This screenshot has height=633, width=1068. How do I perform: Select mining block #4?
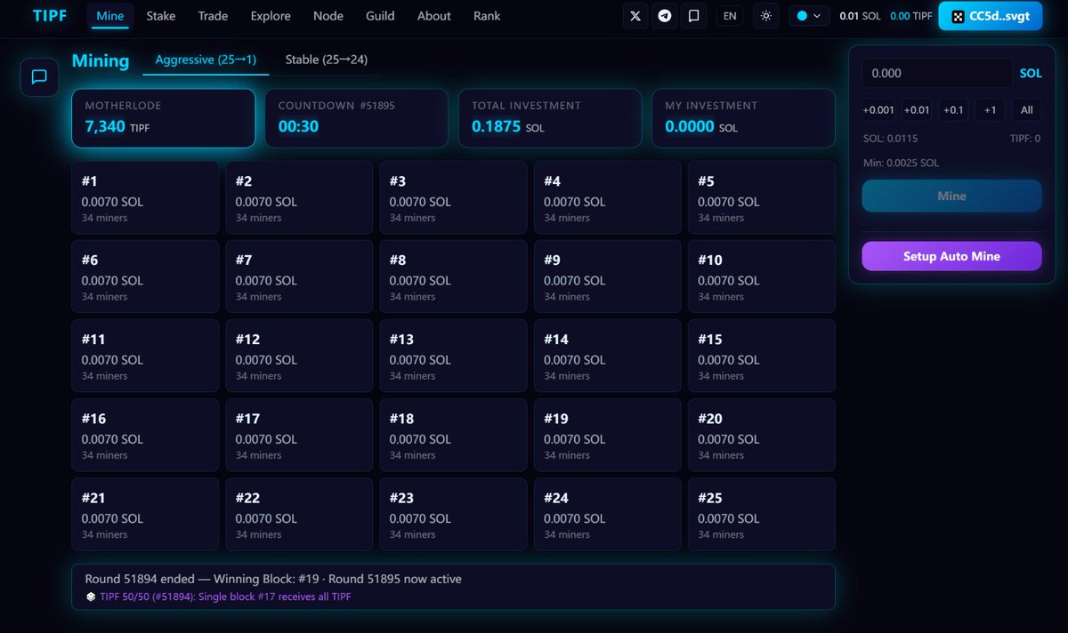pos(608,197)
